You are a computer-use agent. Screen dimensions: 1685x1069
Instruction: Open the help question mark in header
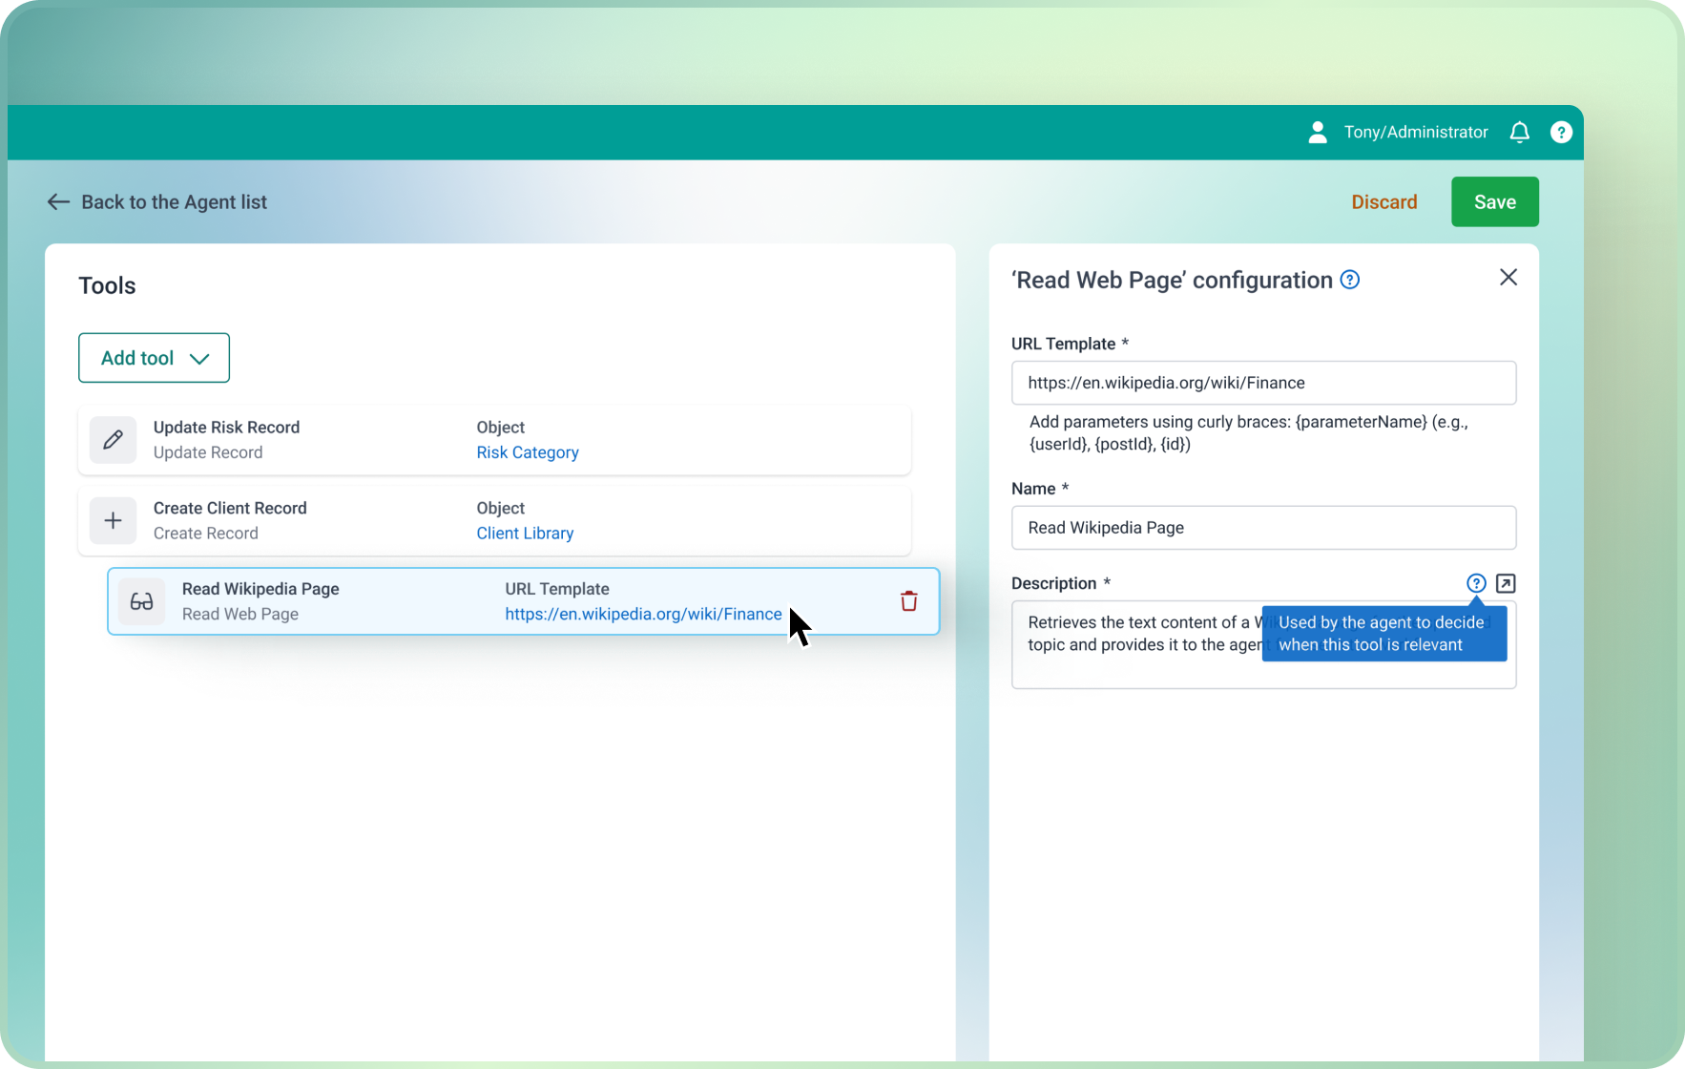(x=1561, y=133)
